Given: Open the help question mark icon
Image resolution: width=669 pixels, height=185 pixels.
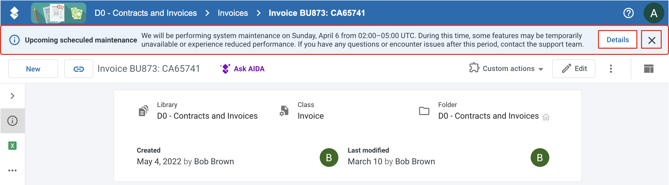Looking at the screenshot, I should click(629, 13).
